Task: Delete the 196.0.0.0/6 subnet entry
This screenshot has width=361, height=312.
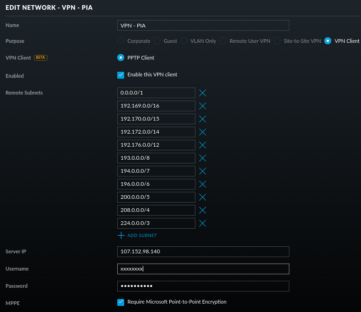Action: click(x=202, y=184)
